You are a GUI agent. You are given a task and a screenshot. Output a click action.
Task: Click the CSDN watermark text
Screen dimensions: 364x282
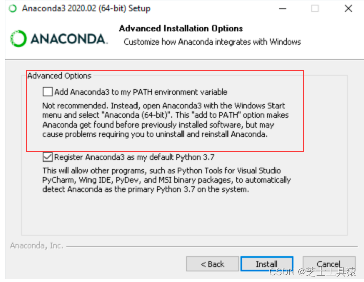point(313,272)
